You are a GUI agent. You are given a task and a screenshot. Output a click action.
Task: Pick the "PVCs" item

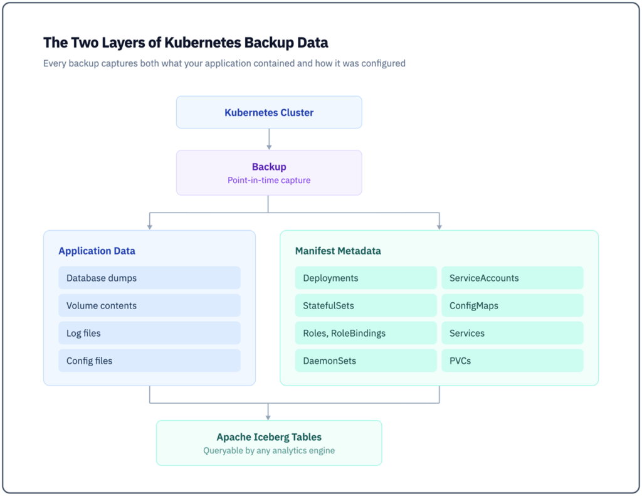pos(512,361)
